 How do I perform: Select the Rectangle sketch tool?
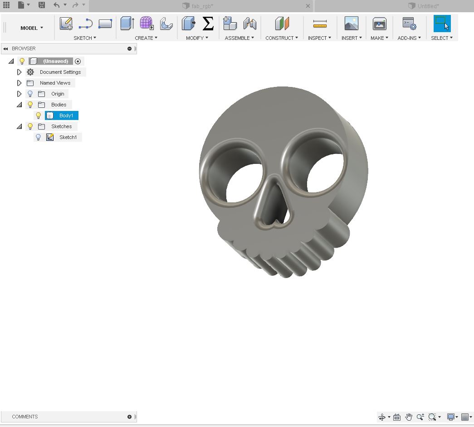click(x=105, y=23)
